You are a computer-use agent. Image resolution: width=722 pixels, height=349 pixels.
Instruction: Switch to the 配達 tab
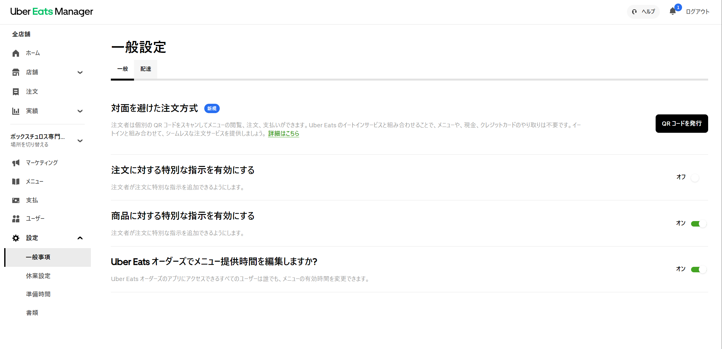pyautogui.click(x=146, y=69)
